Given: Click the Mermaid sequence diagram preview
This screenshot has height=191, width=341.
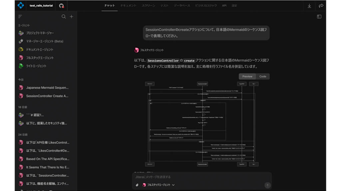Looking at the screenshot, I should tap(202, 124).
